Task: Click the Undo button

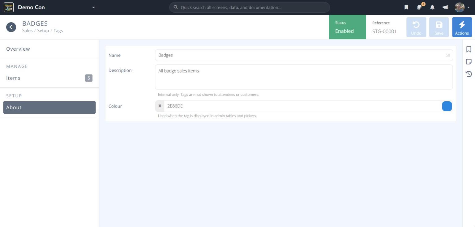Action: (416, 27)
